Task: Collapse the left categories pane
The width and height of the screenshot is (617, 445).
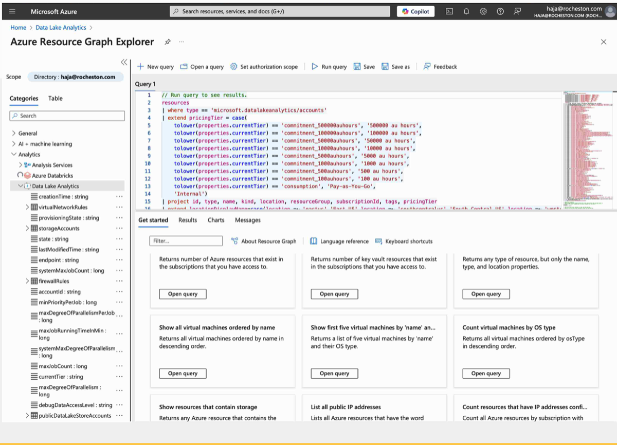Action: [x=124, y=62]
